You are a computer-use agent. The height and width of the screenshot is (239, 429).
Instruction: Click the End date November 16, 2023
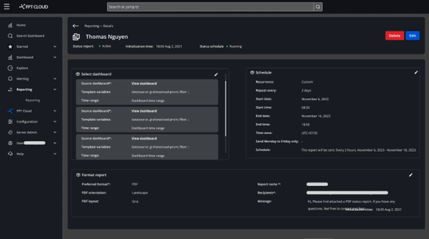[x=316, y=116]
